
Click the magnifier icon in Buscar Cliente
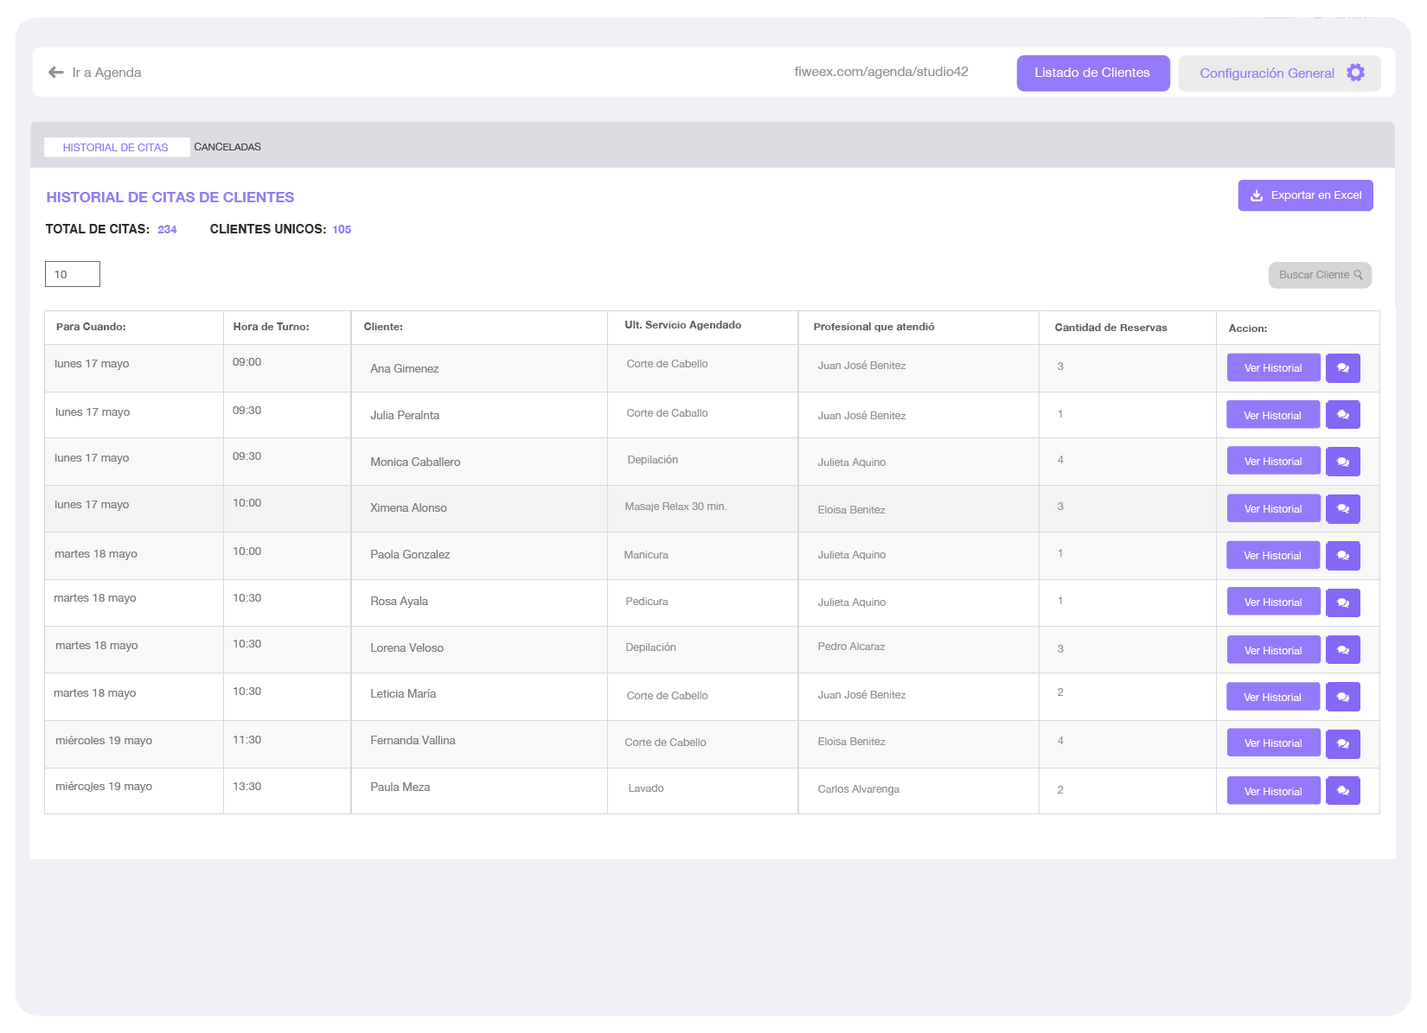click(1358, 275)
